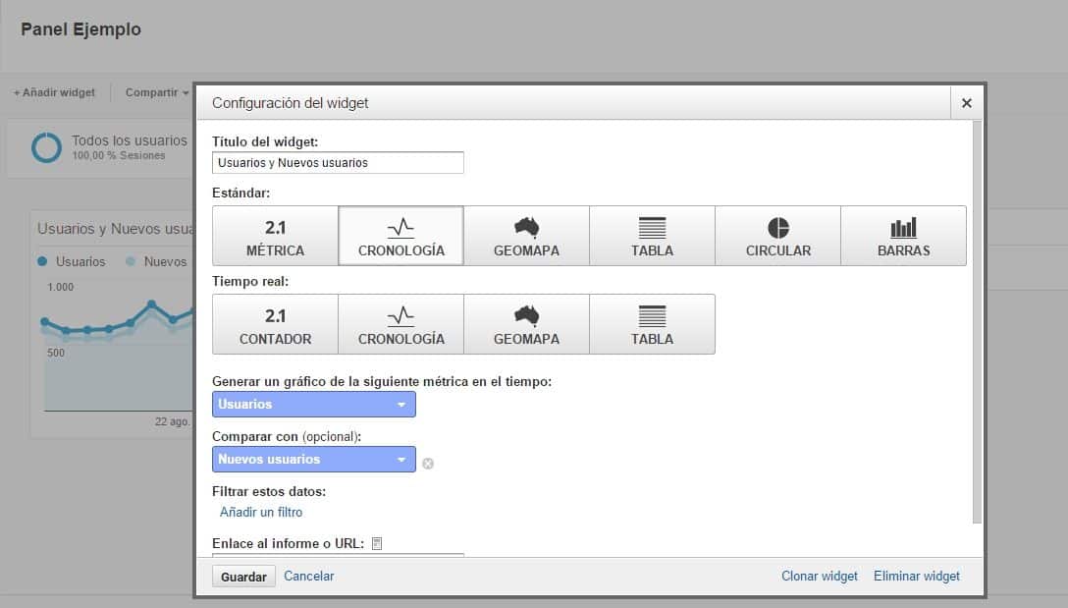Click the Panel Ejemplo dashboard title

[x=81, y=29]
